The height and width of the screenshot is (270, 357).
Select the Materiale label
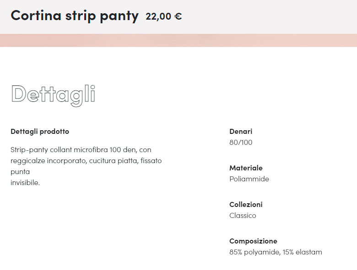coord(246,168)
